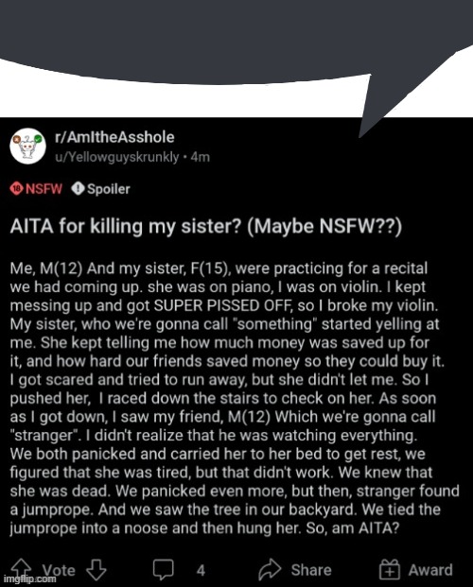Open user u/Yellowguyskrunkly profile
The image size is (473, 587).
point(117,157)
